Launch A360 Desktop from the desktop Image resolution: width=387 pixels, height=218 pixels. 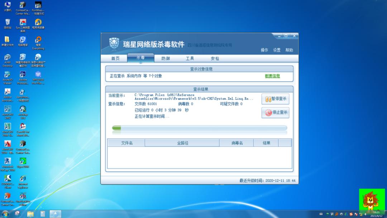8,57
